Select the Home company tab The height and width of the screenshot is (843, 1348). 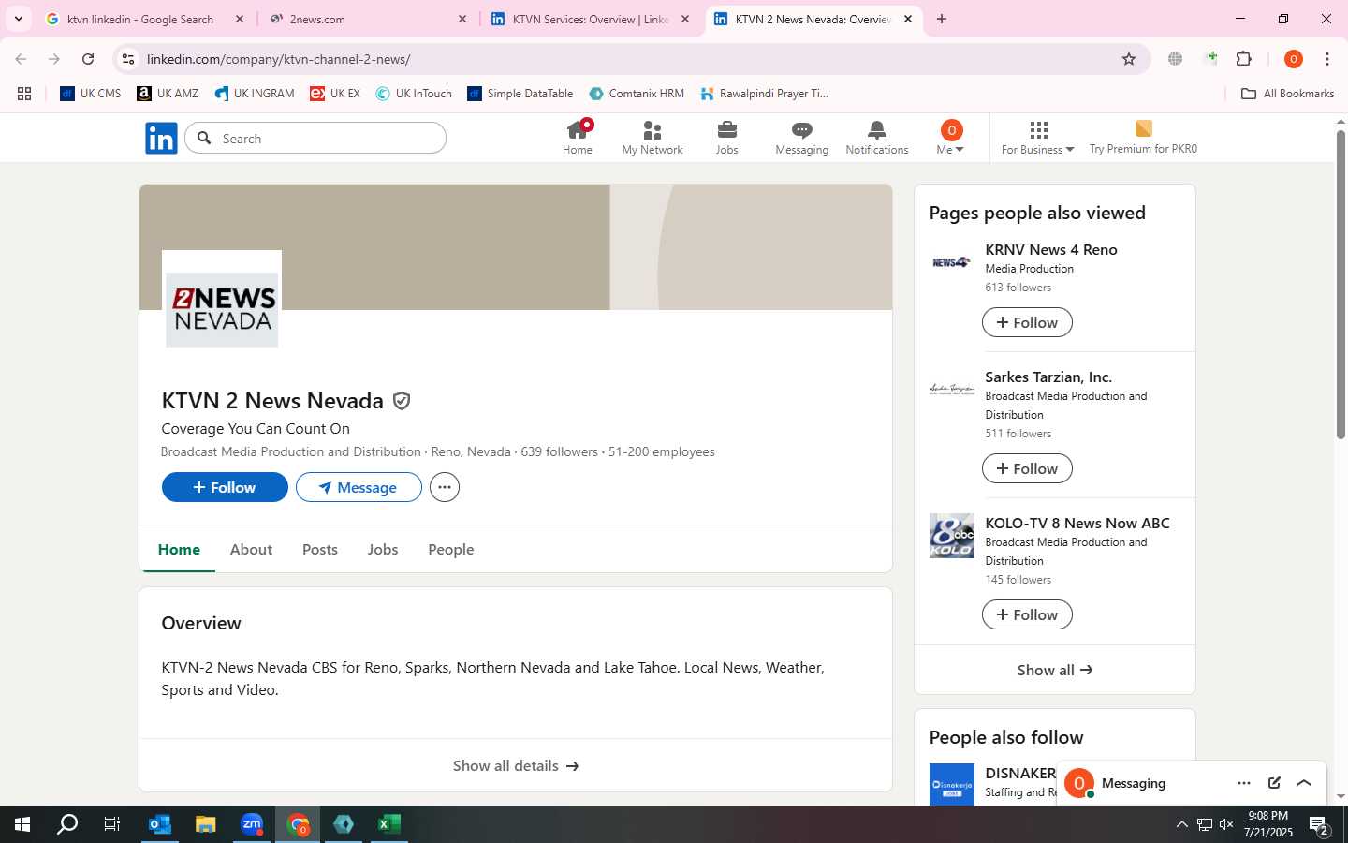point(179,550)
